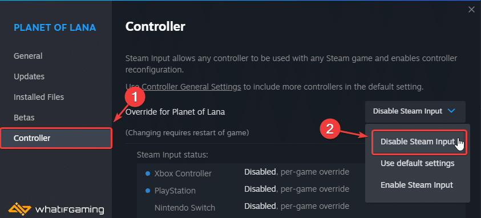The height and width of the screenshot is (218, 481).
Task: Choose Enable Steam Input option
Action: point(417,185)
